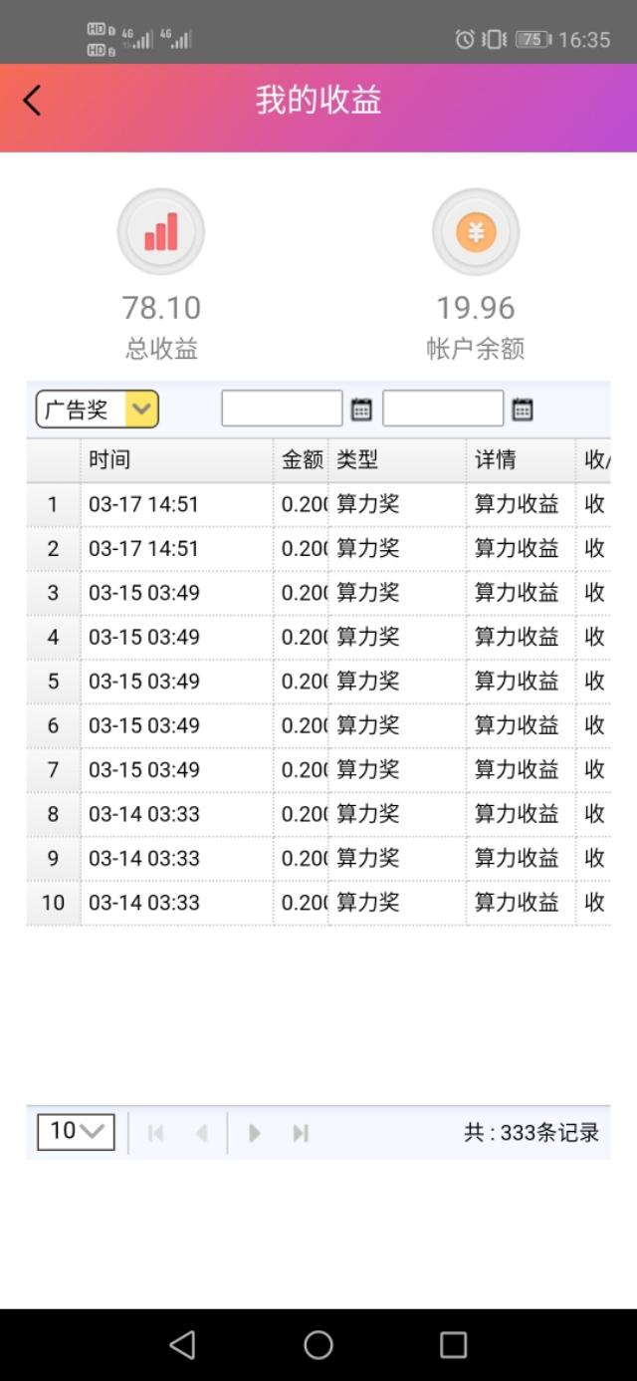Tap the back arrow in the pink header
The width and height of the screenshot is (637, 1381).
pos(31,100)
